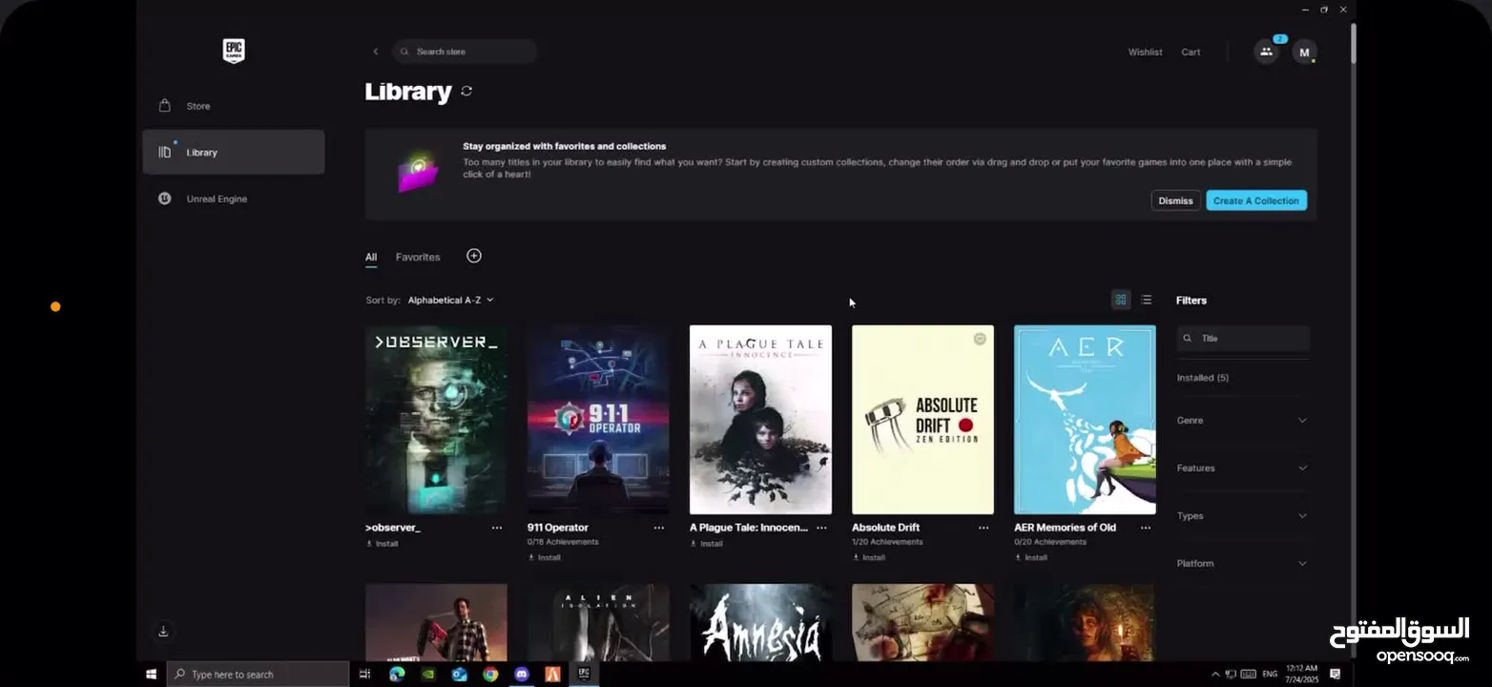Open the Windows Start menu
This screenshot has height=687, width=1492.
click(x=151, y=675)
